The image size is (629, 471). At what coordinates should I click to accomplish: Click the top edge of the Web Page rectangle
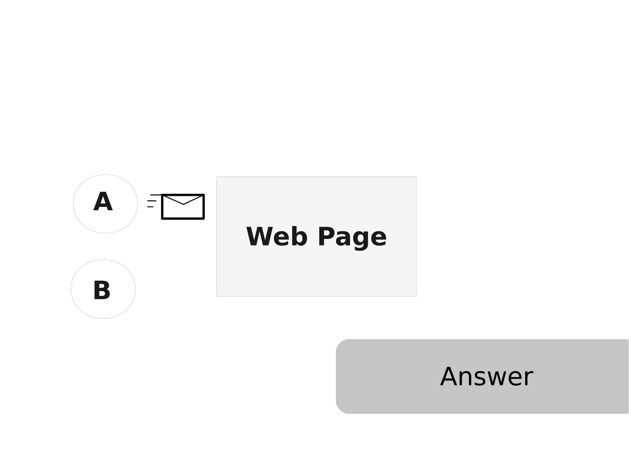(x=316, y=178)
